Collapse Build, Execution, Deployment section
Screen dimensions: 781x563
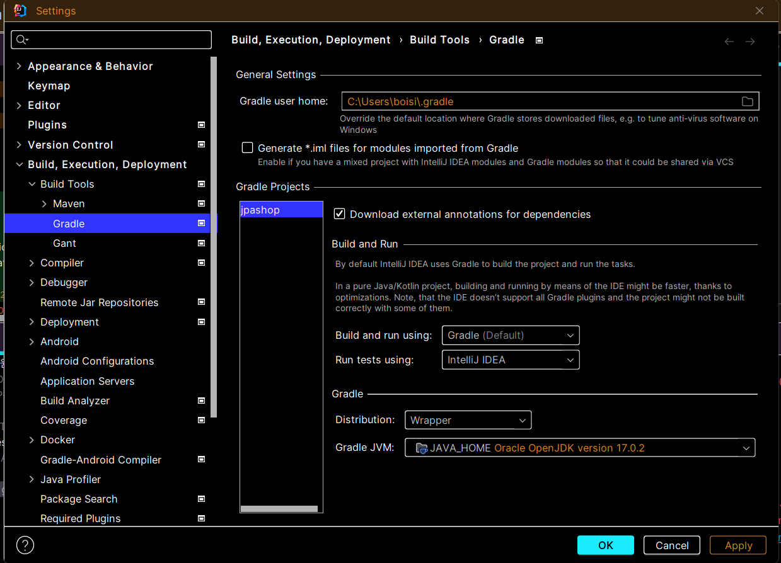click(19, 164)
